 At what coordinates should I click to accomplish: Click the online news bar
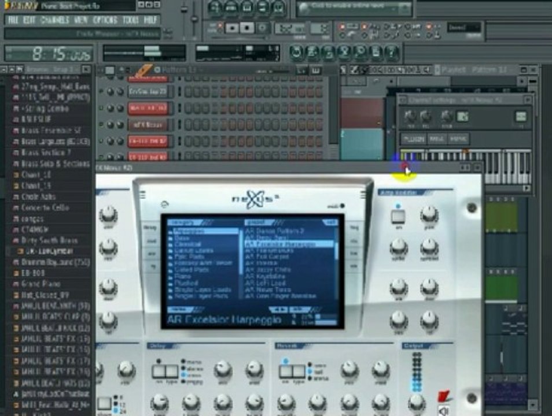(354, 8)
